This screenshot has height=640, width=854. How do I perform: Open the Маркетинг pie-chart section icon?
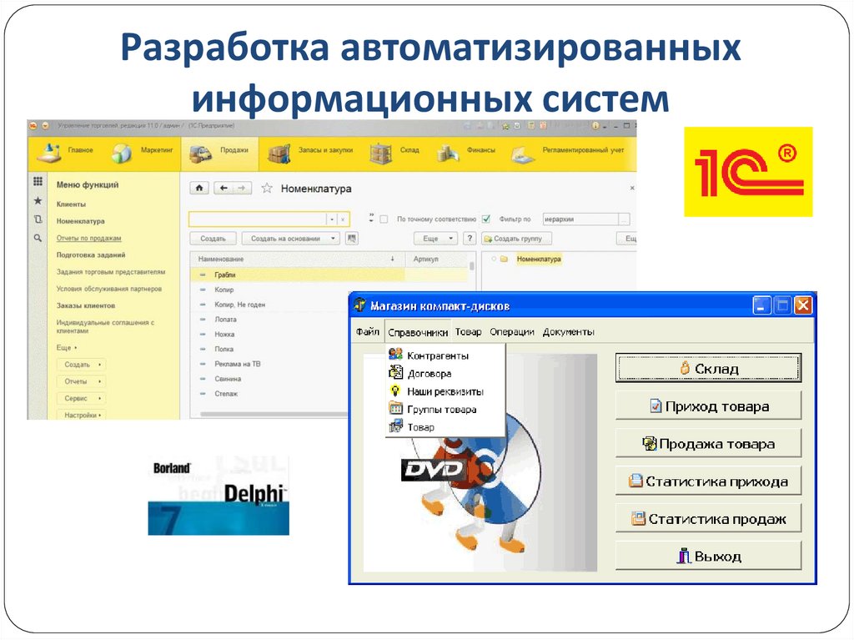pyautogui.click(x=122, y=154)
